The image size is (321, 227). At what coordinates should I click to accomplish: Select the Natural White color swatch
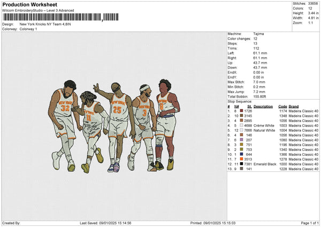coord(242,130)
